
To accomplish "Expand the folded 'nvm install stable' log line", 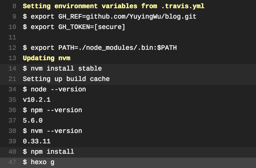I will click(128, 69).
